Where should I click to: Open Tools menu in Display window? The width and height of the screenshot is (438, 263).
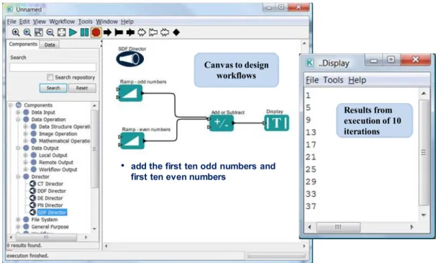point(333,80)
